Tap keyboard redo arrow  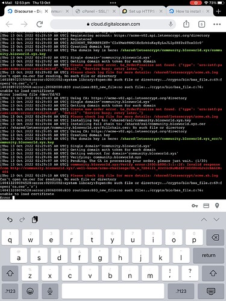[22, 220]
